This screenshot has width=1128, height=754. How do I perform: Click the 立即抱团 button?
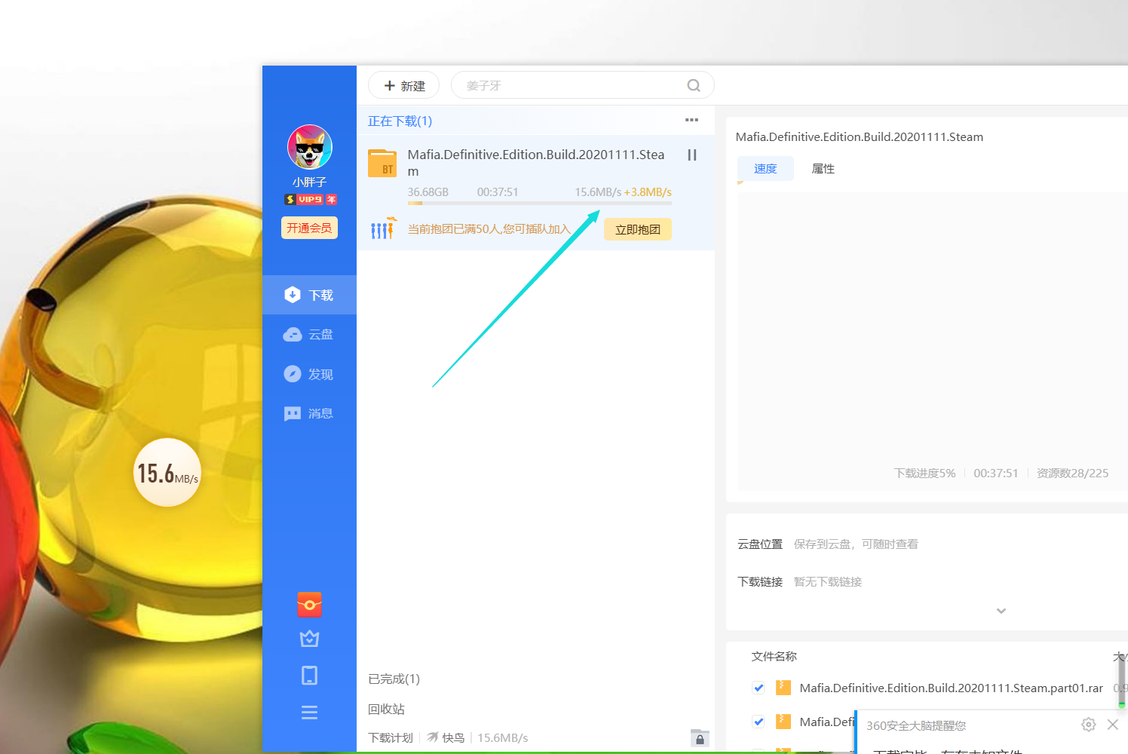click(x=637, y=230)
